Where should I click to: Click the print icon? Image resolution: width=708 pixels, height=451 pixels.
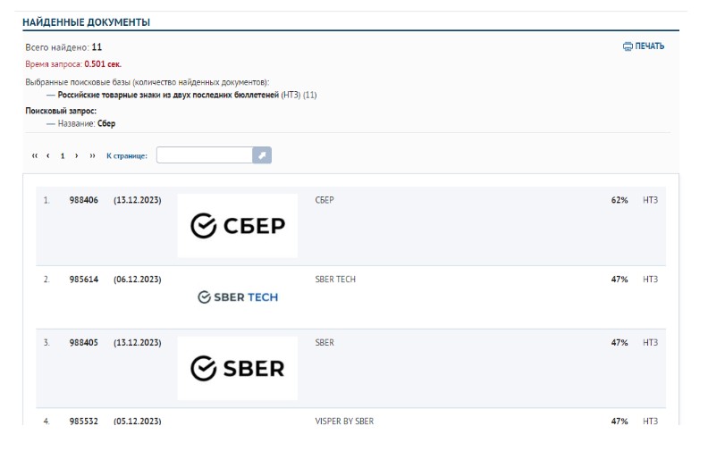click(628, 46)
